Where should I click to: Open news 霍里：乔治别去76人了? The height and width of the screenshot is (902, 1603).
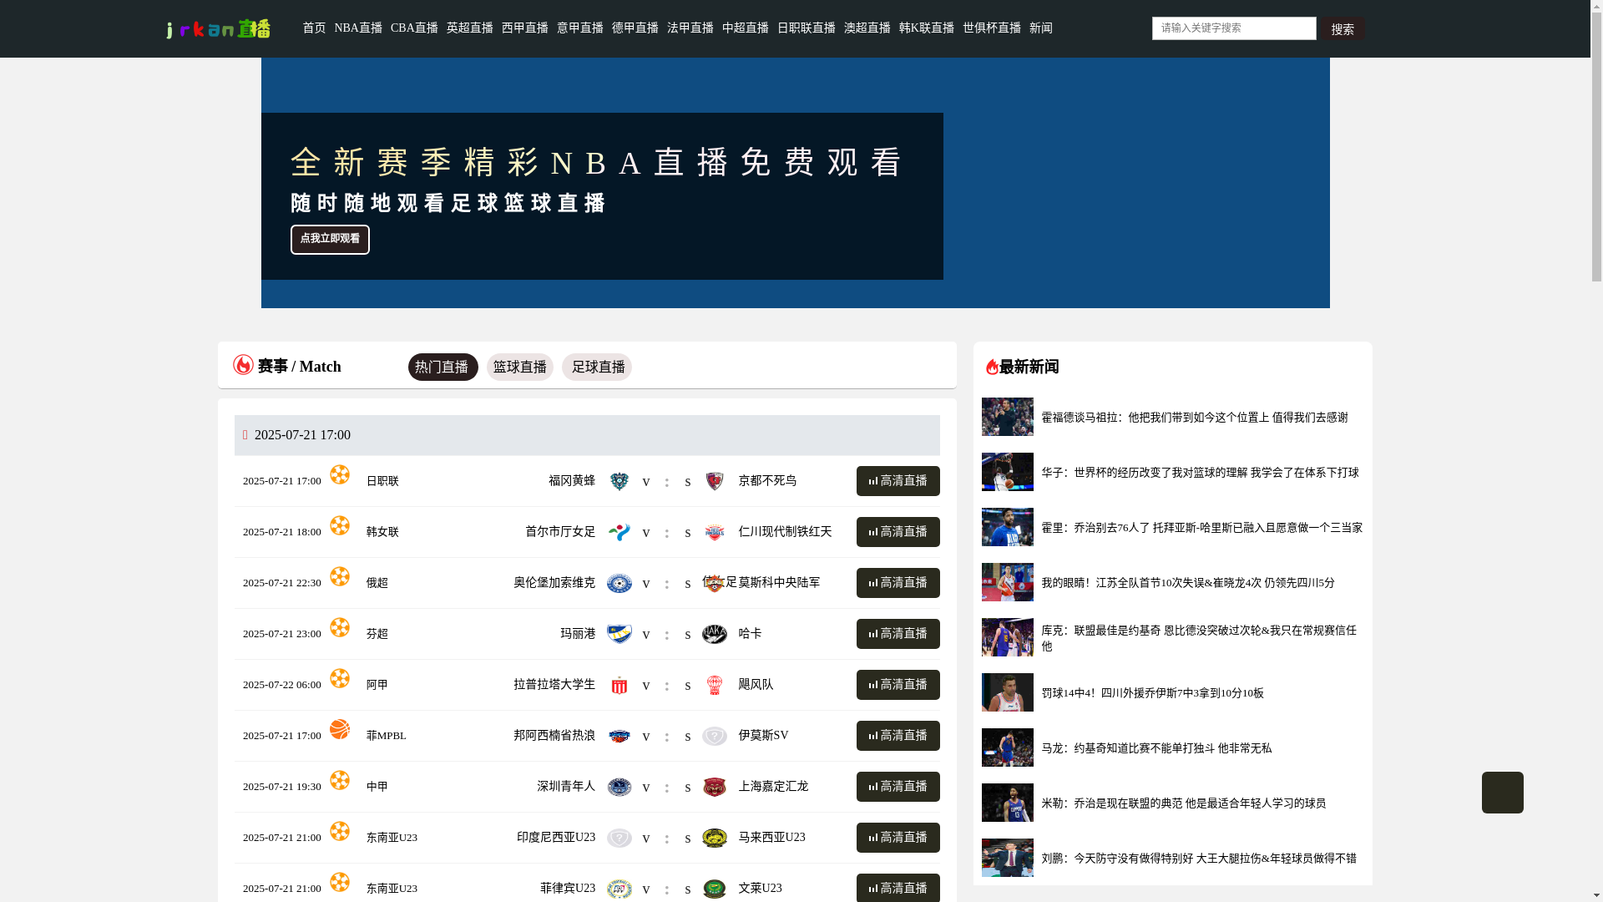click(1201, 528)
